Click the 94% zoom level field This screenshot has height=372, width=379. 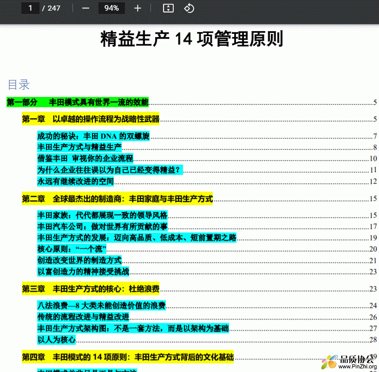point(111,8)
